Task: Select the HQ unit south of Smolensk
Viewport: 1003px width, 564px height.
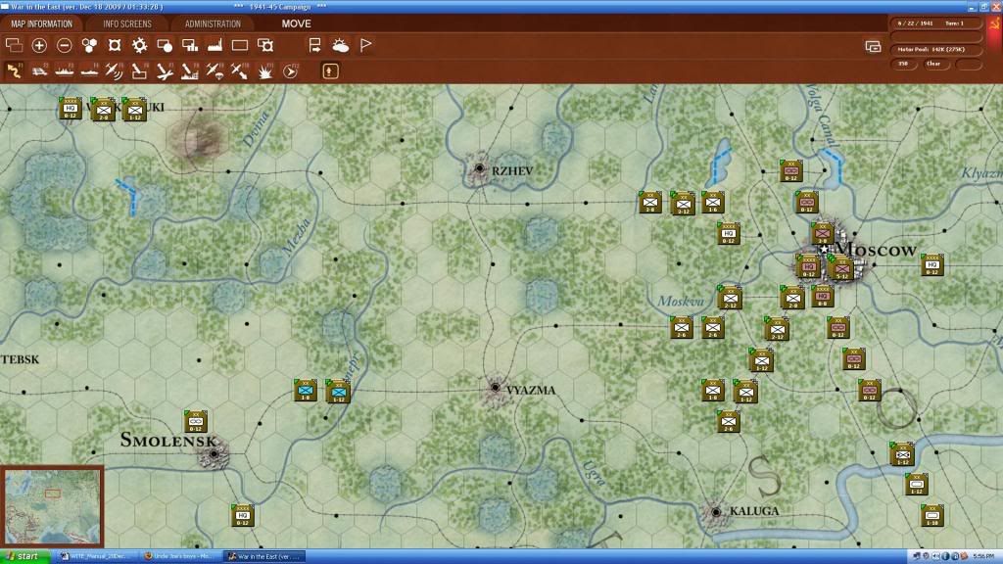Action: 242,513
